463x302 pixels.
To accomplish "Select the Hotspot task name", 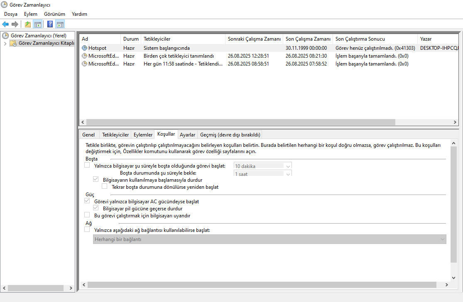I will click(97, 48).
